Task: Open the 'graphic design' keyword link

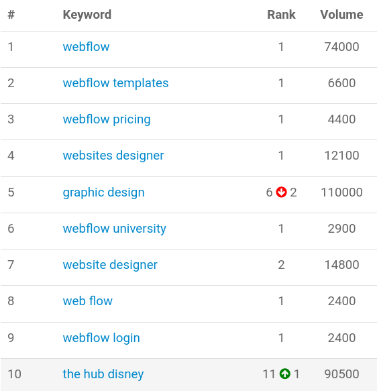Action: tap(104, 192)
